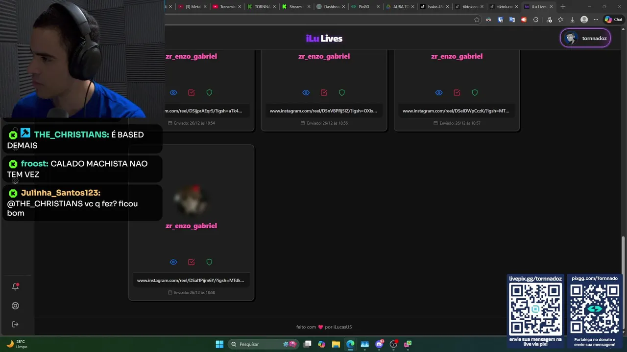This screenshot has width=627, height=352.
Task: Click the blurred avatar on the DSaI1Pijm6Y card
Action: pos(191,200)
